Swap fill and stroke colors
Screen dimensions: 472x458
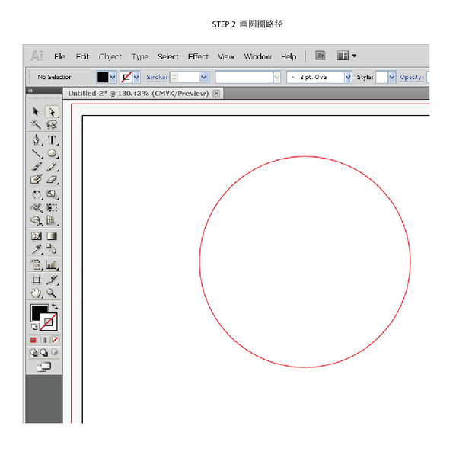(x=55, y=306)
